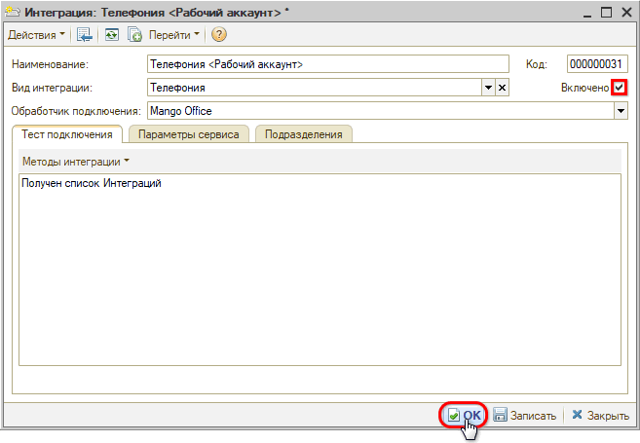Screen dimensions: 640x443
Task: Switch to the Тест подключения tab
Action: tap(66, 134)
